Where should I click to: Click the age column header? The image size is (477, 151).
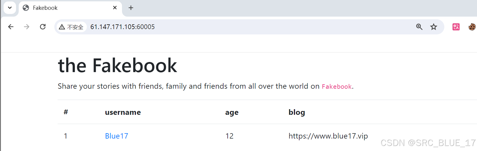[232, 112]
